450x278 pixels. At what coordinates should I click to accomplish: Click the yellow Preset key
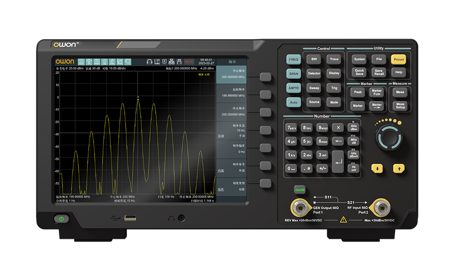pyautogui.click(x=399, y=59)
